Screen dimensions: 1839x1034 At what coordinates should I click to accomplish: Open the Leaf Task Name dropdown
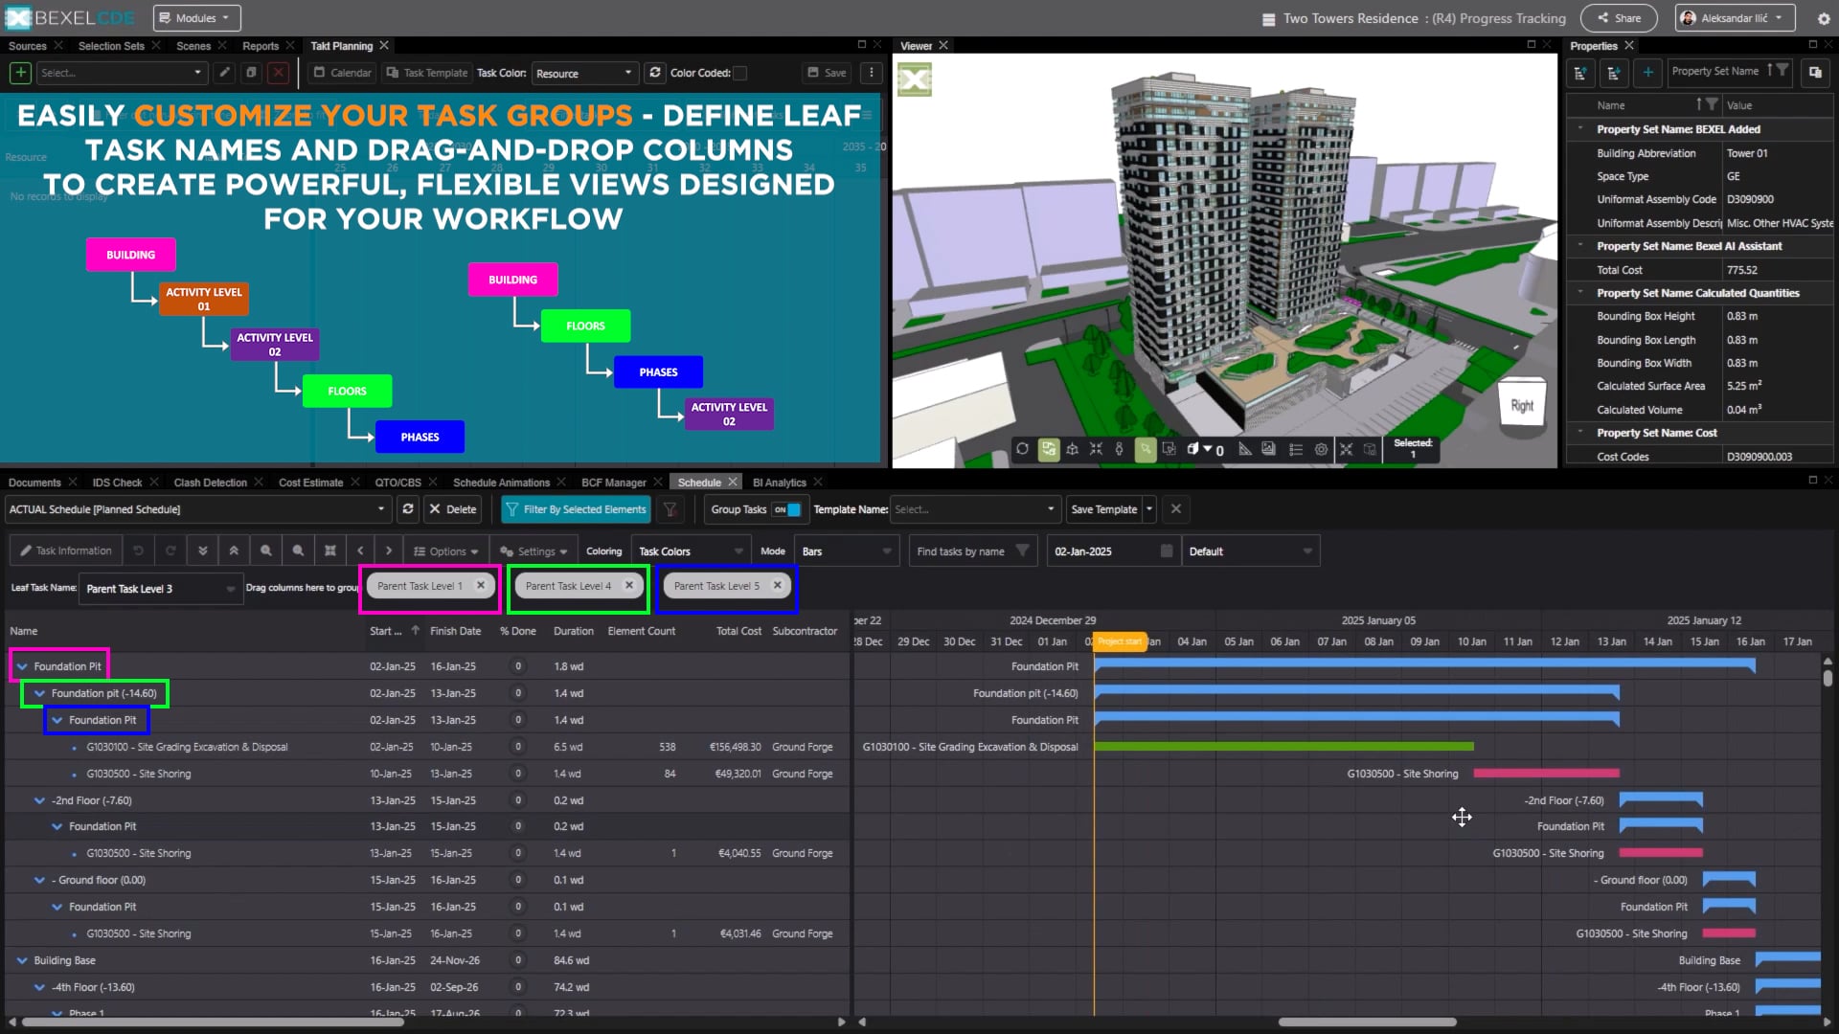[x=159, y=589]
